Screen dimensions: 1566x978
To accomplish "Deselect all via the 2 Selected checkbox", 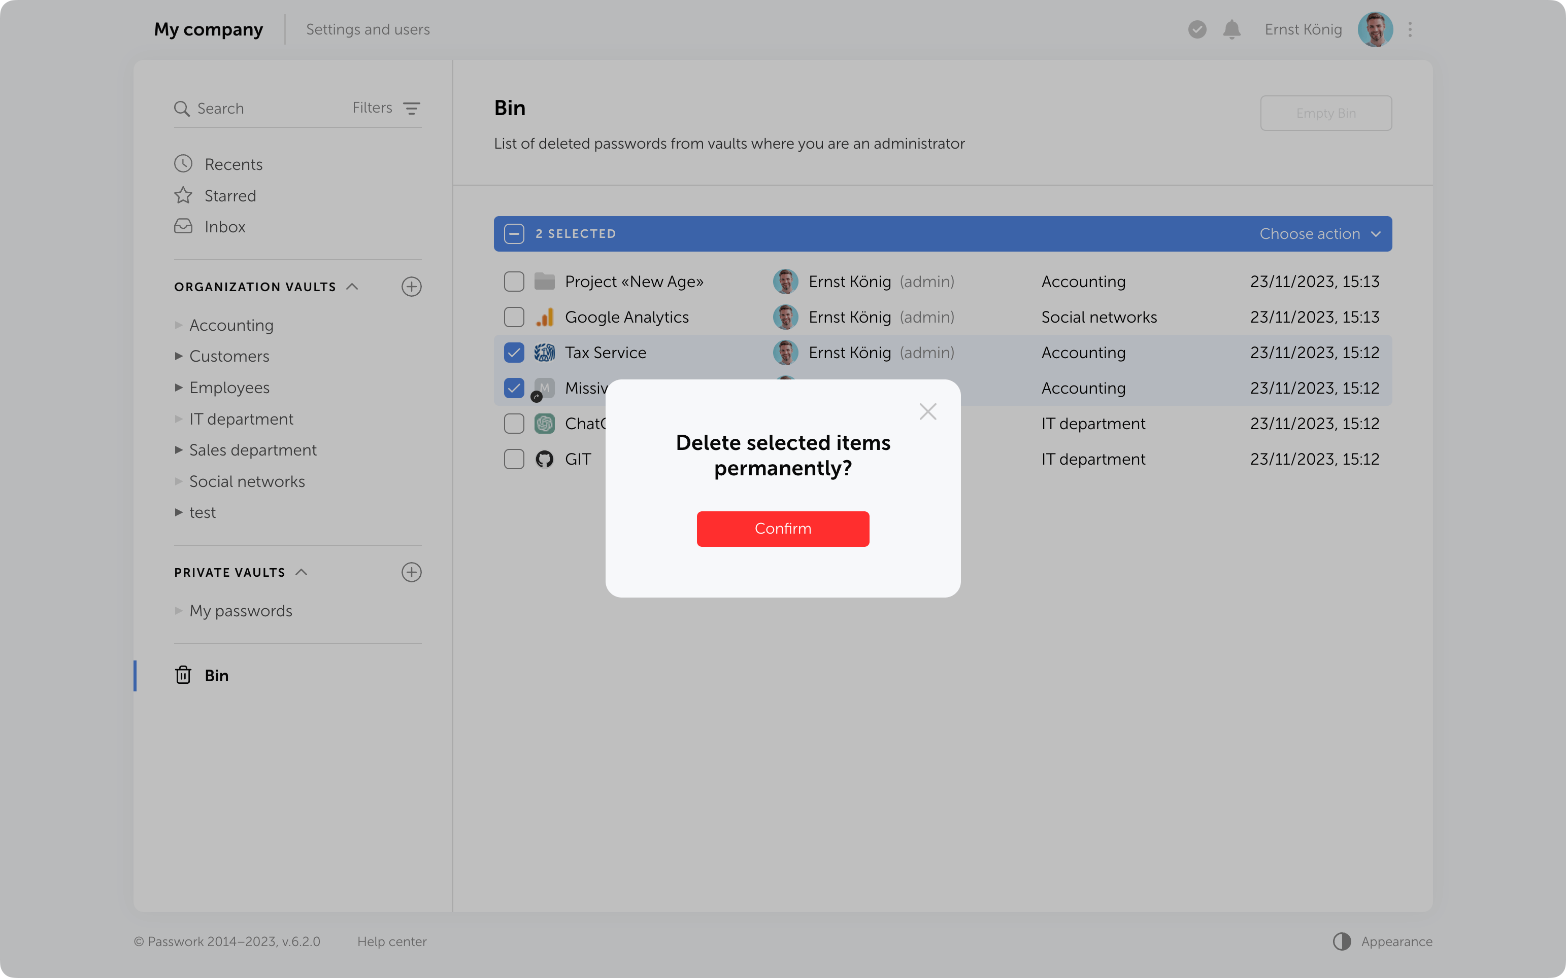I will click(514, 233).
